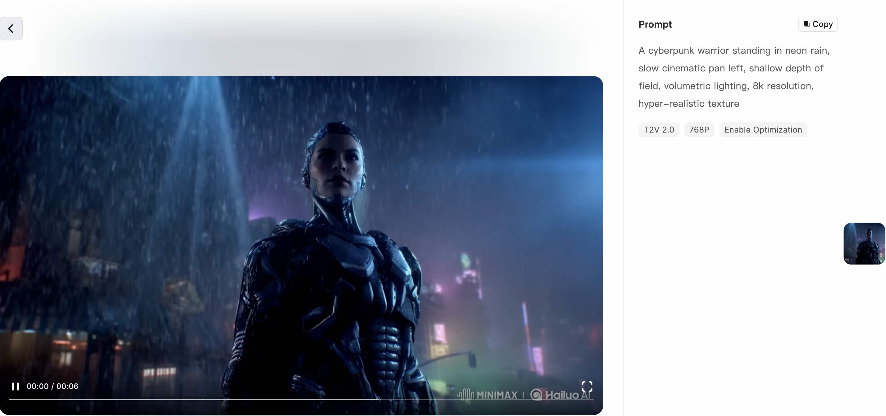Click the Prompt heading label
Image resolution: width=886 pixels, height=416 pixels.
[655, 25]
